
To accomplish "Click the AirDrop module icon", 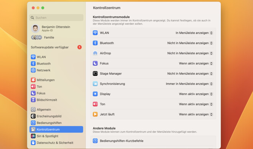I will 95,53.
